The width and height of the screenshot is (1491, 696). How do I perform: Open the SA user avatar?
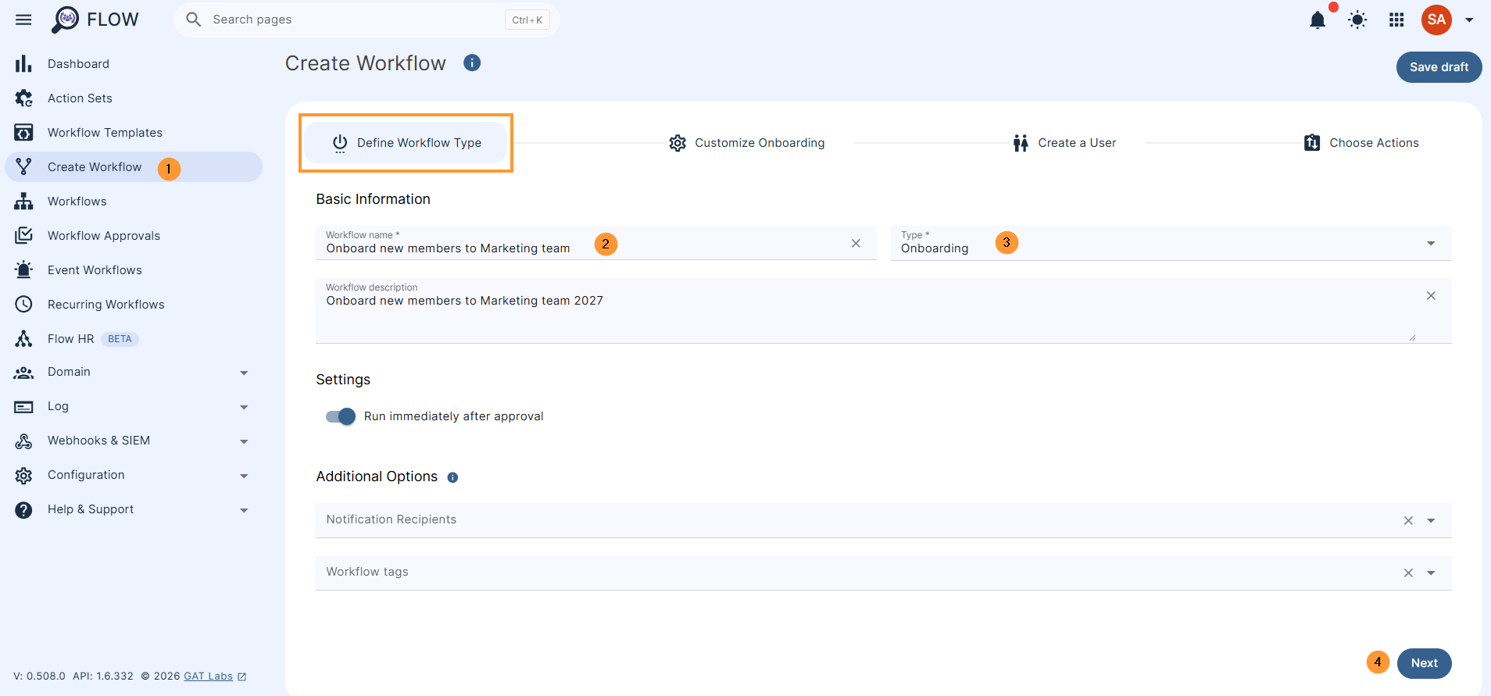(1436, 20)
